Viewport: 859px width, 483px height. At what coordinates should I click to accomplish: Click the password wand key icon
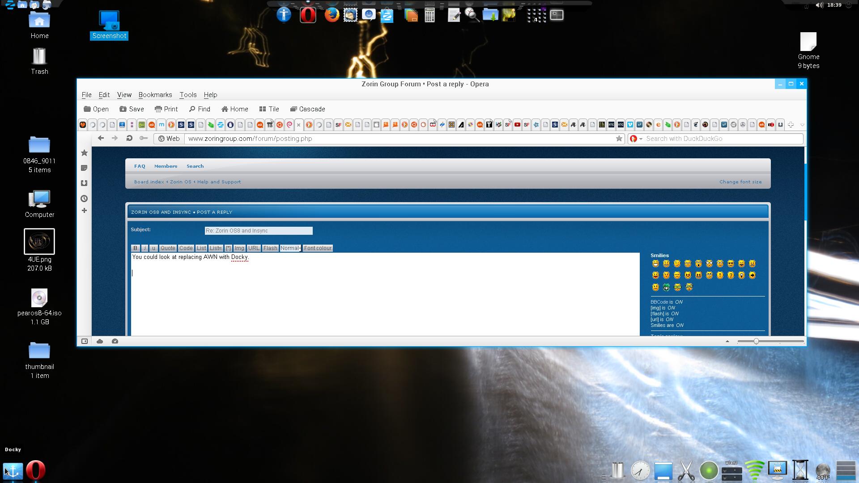point(144,139)
